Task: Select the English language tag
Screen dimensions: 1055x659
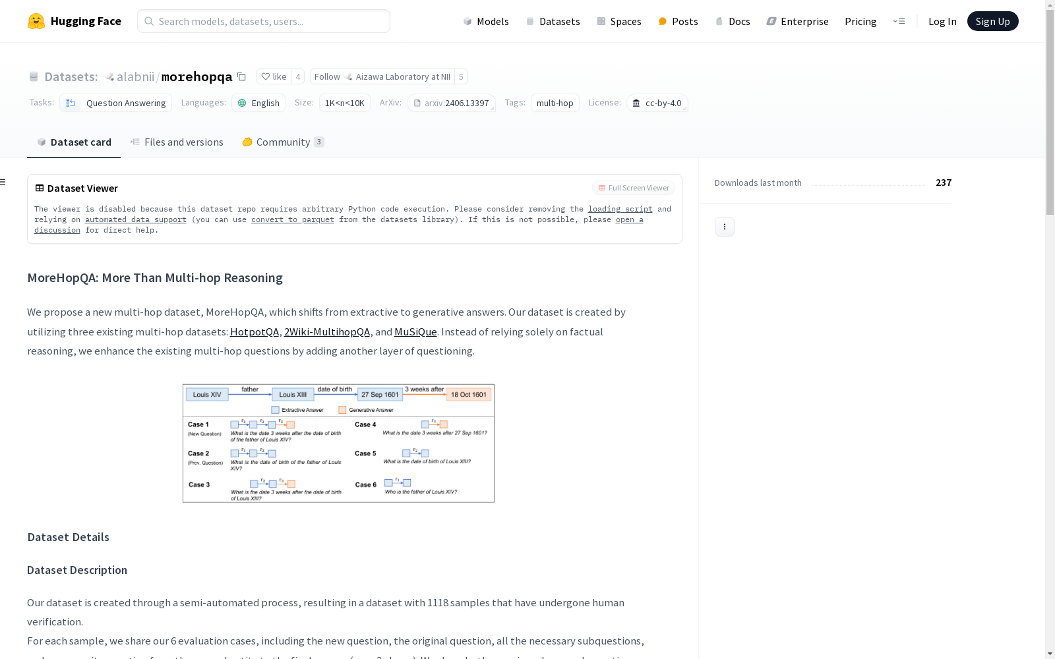Action: [x=258, y=103]
